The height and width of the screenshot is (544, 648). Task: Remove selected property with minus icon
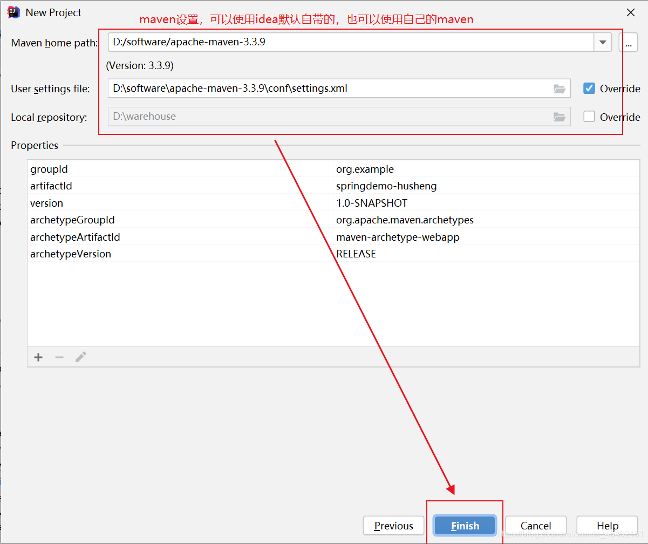click(59, 357)
